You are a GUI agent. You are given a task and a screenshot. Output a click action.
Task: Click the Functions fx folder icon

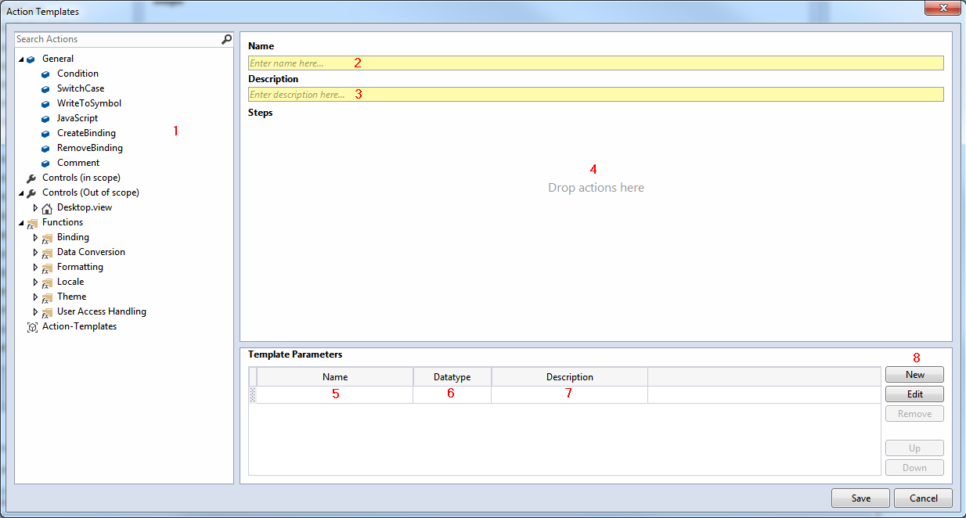(32, 223)
